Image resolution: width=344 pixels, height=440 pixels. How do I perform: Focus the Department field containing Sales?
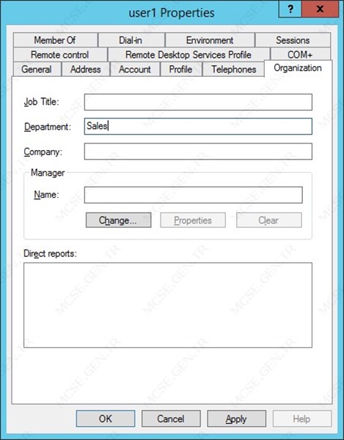(198, 126)
